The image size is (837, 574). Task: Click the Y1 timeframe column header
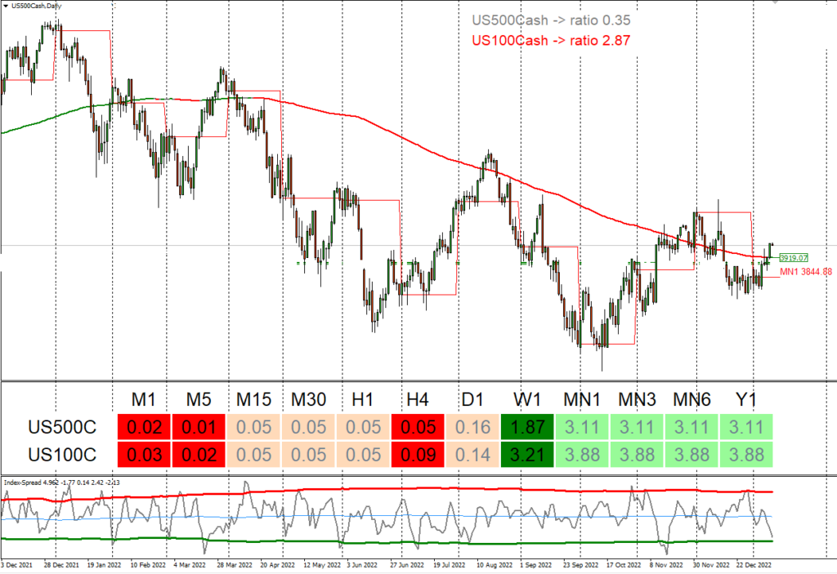(x=746, y=399)
